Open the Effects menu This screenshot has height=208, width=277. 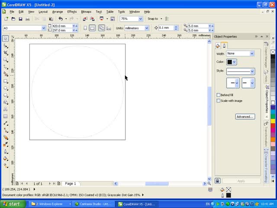click(x=72, y=12)
